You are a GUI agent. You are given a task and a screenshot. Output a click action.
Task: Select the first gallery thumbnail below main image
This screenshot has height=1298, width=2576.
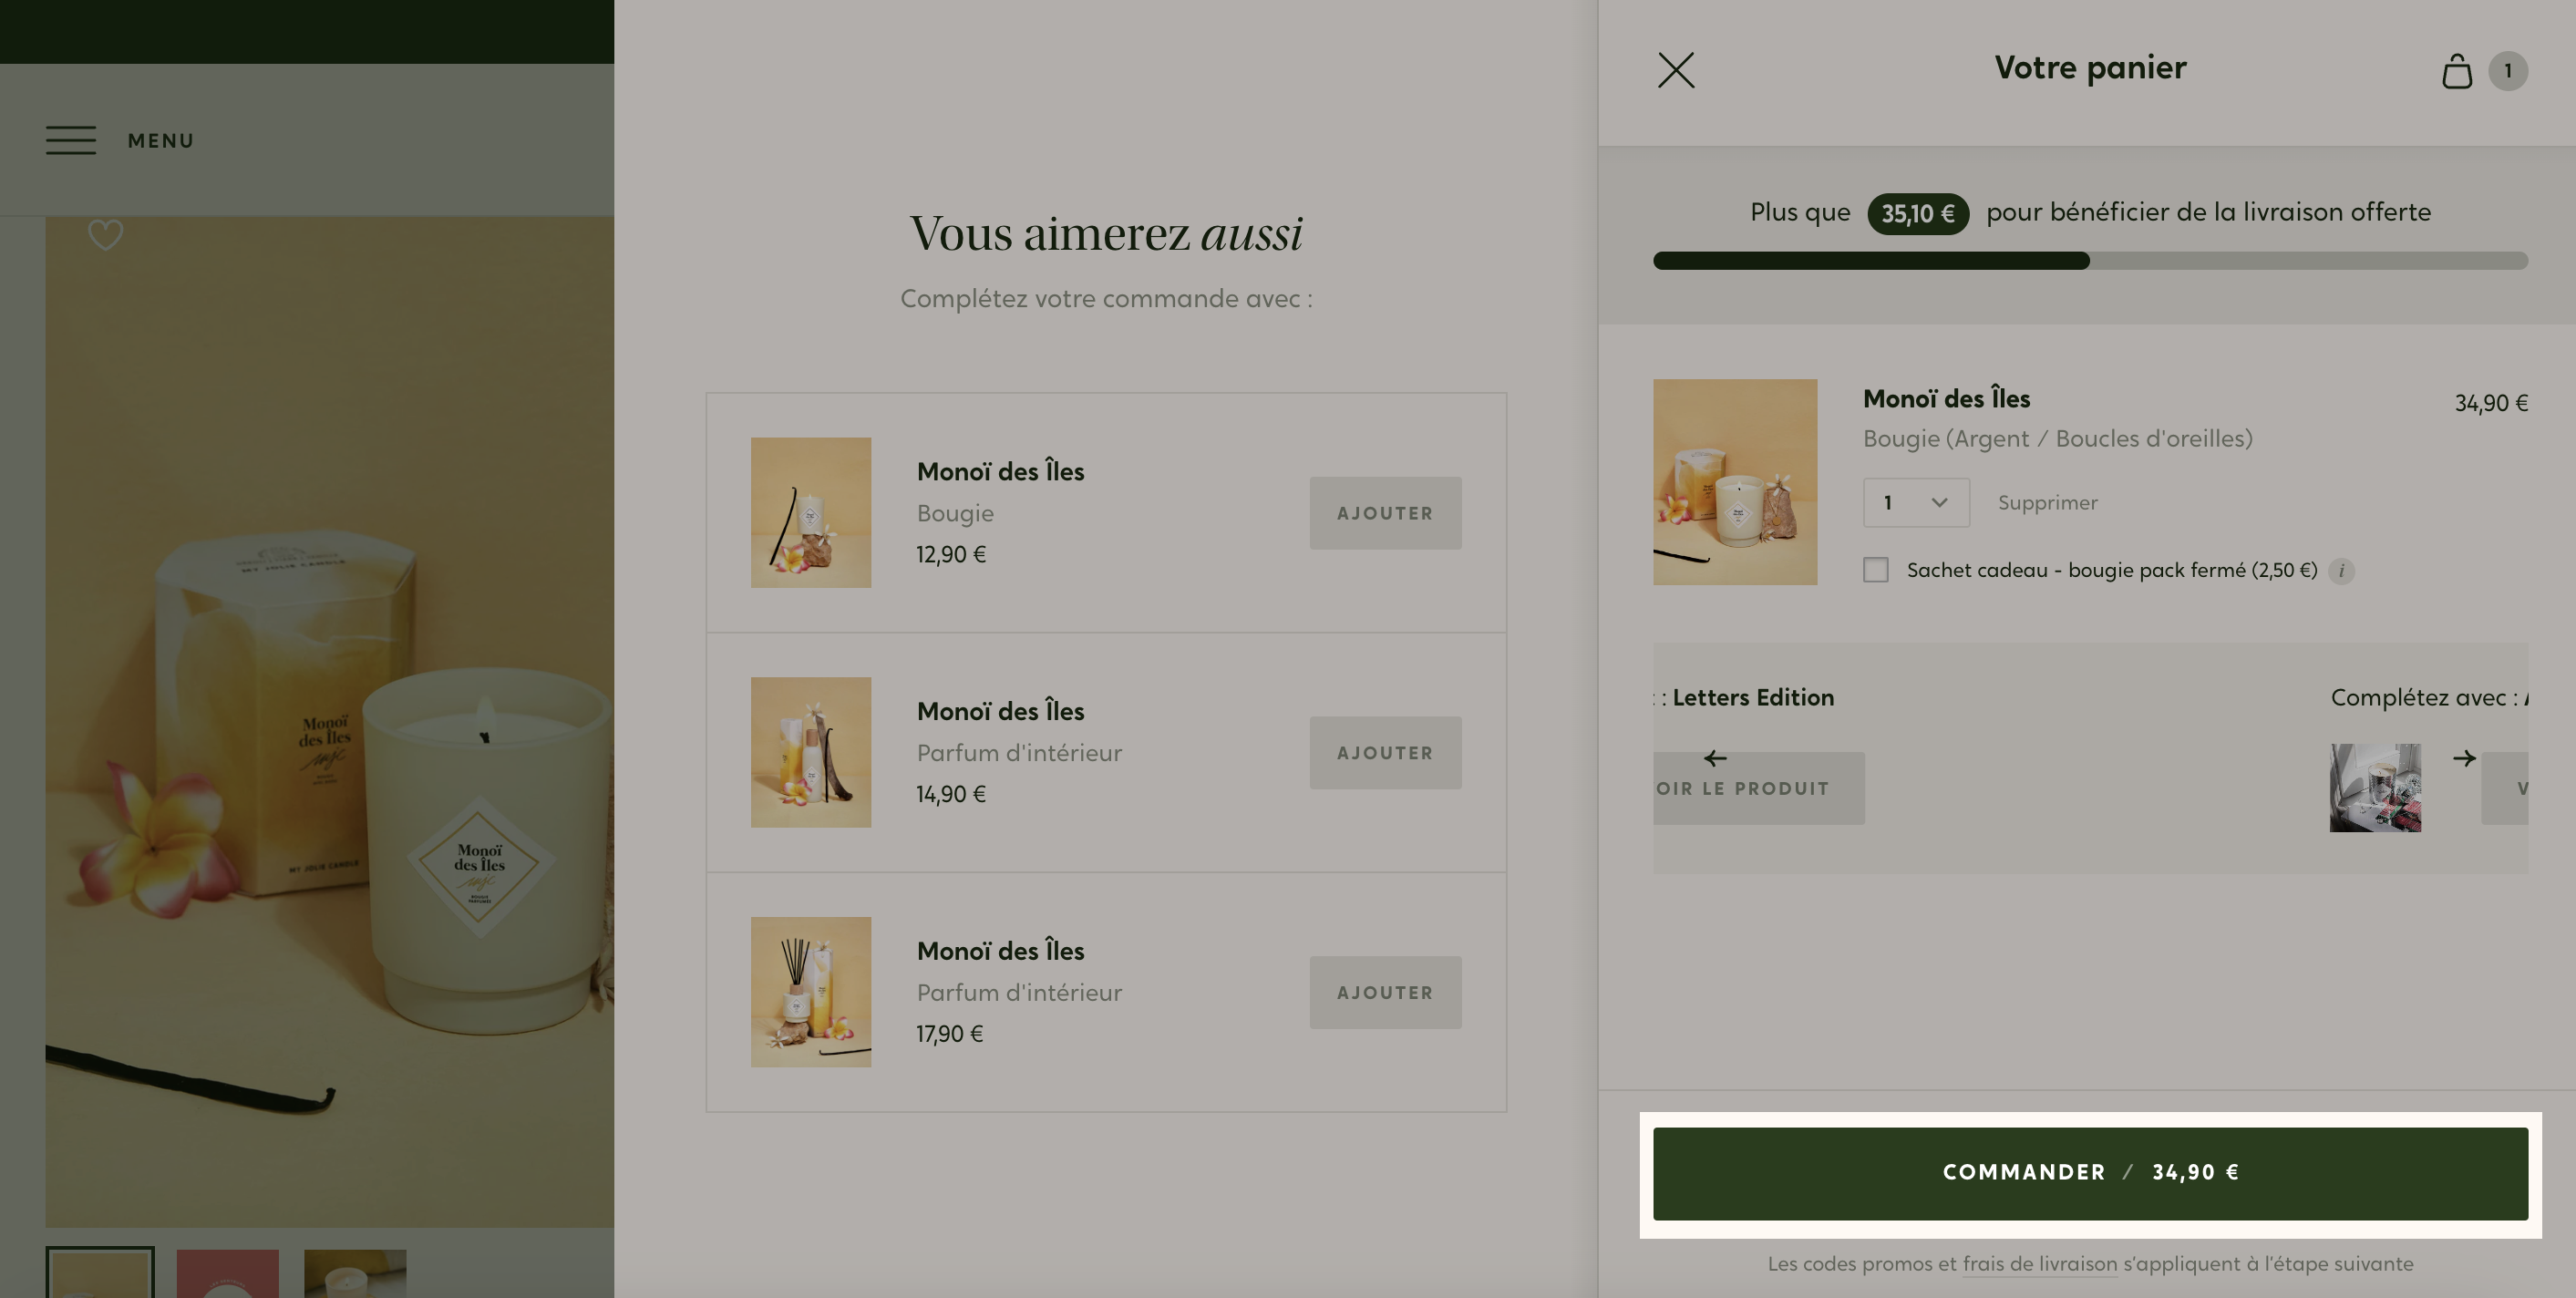tap(100, 1272)
